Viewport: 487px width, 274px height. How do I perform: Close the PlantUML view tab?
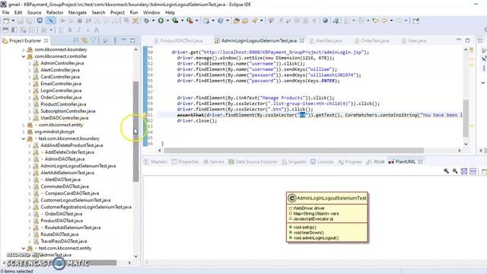pyautogui.click(x=420, y=161)
